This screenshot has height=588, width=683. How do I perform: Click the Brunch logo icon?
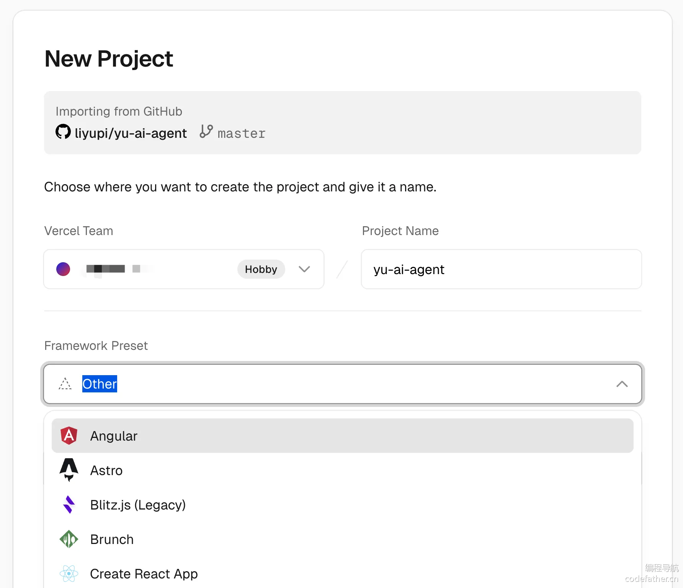[69, 539]
